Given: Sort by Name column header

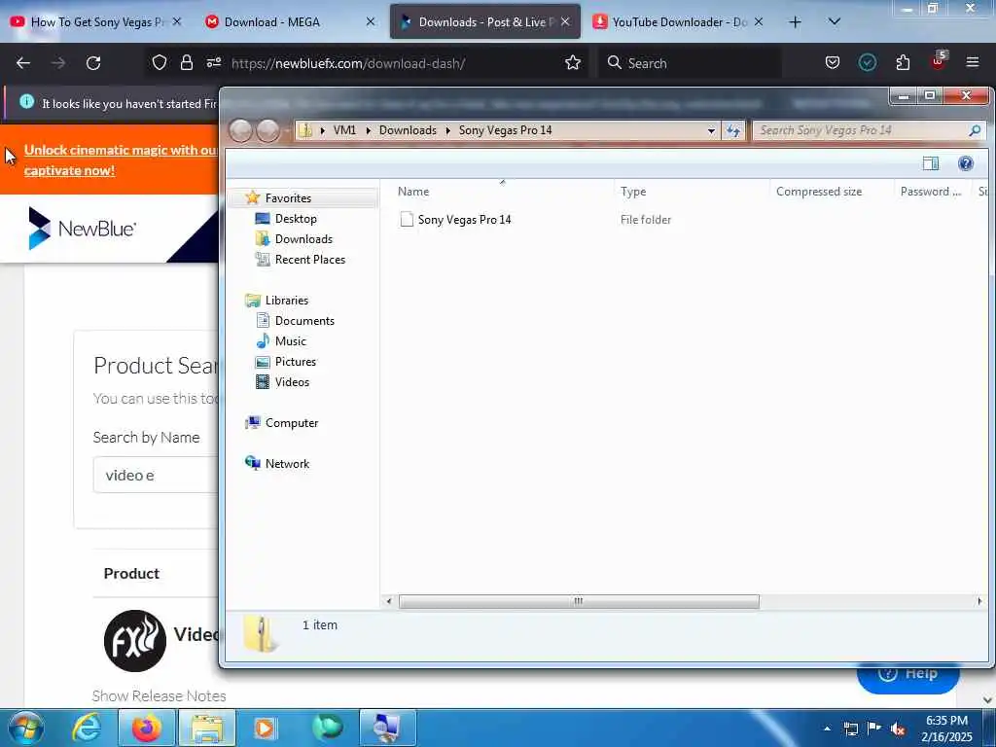Looking at the screenshot, I should 413,192.
